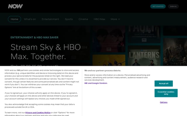The height and width of the screenshot is (116, 187).
Task: Open the Sign In button
Action: pyautogui.click(x=173, y=6)
